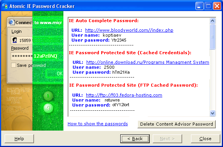Image resolution: width=223 pixels, height=147 pixels.
Task: Minimize the Password Cracker window
Action: (199, 6)
